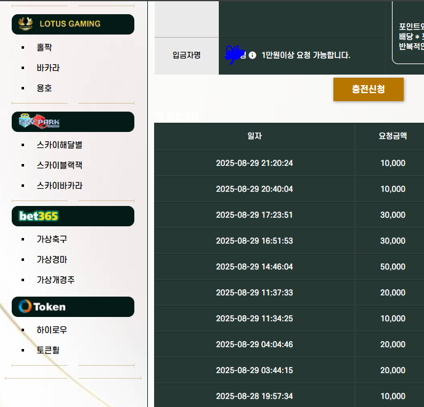The height and width of the screenshot is (407, 424).
Task: Click the 20,000 amount in the 04:04:46 row
Action: (393, 345)
